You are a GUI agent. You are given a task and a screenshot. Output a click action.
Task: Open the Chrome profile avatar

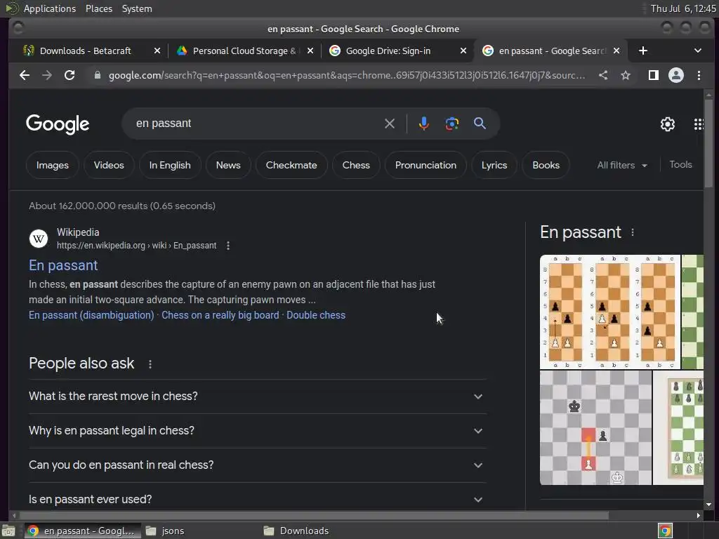tap(676, 75)
